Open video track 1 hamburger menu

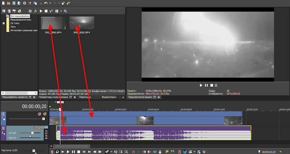3,114
